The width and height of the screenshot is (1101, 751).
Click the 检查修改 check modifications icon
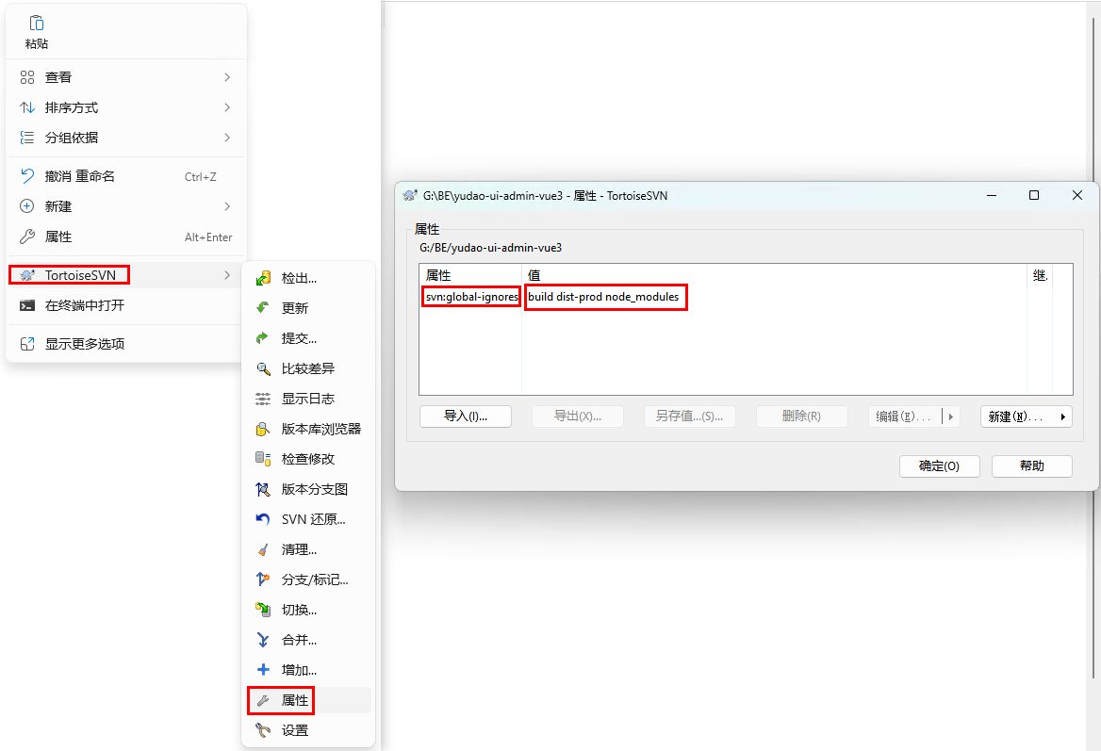click(263, 458)
